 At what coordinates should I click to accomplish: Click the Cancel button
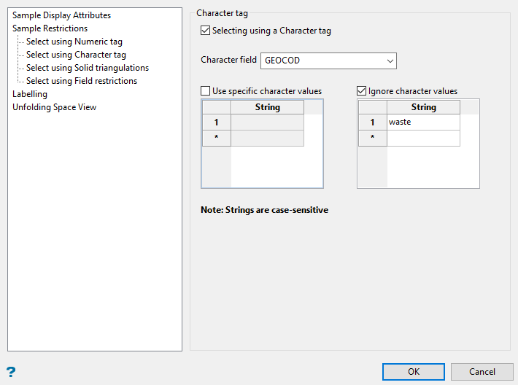pyautogui.click(x=482, y=372)
